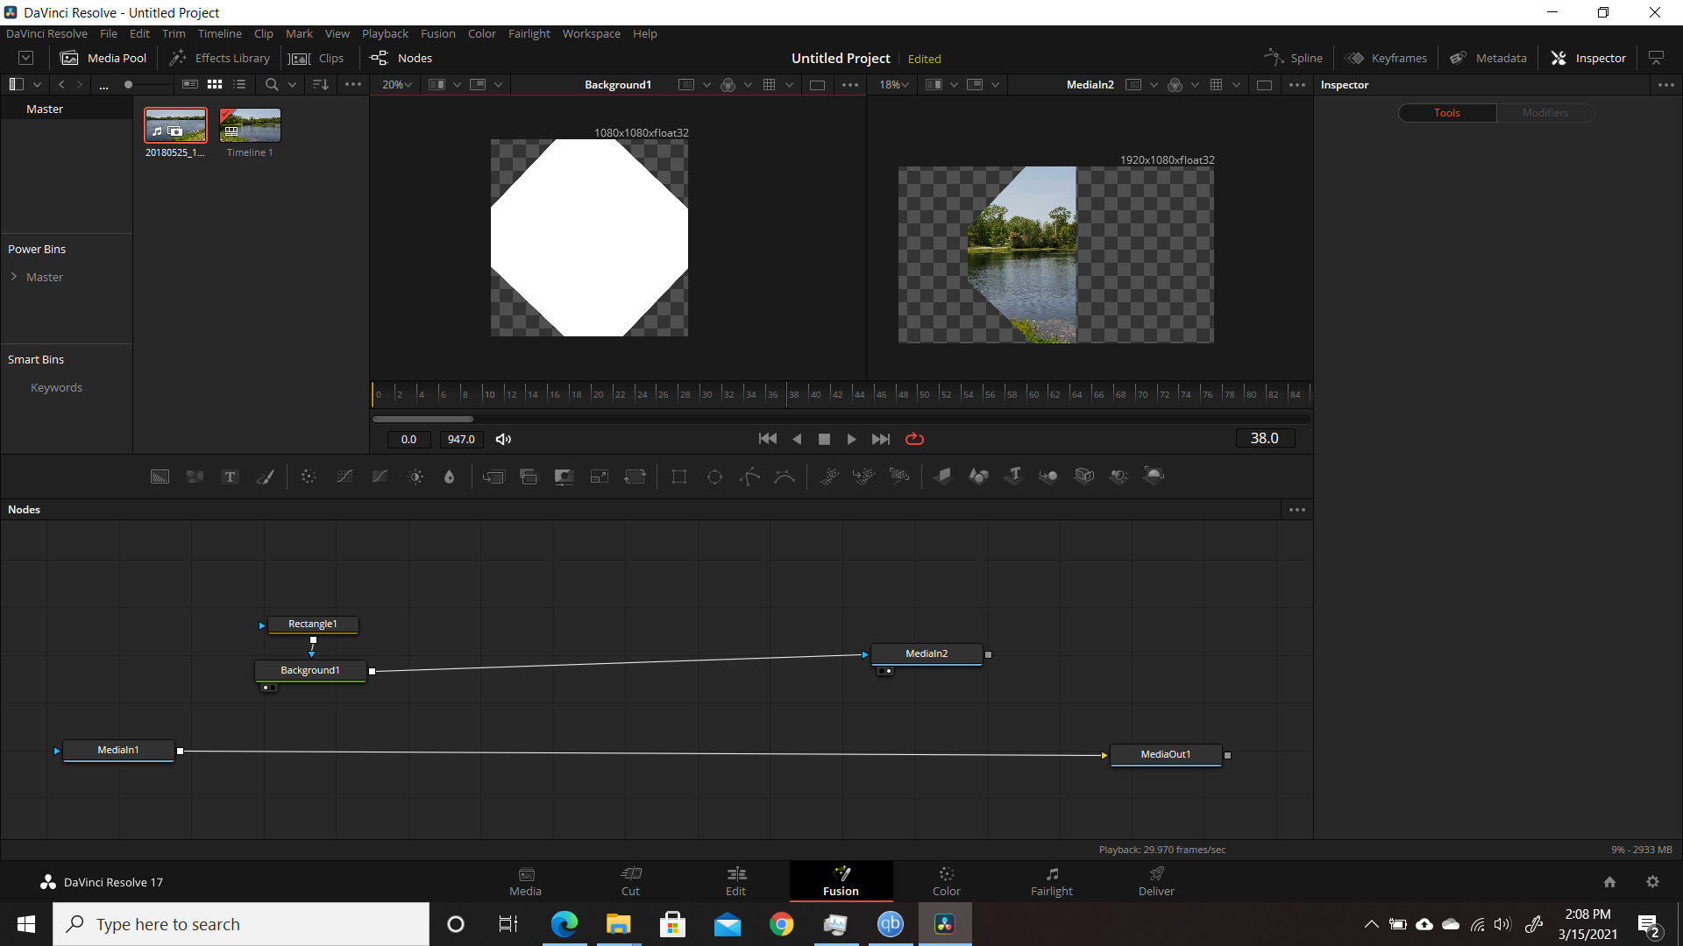
Task: Add a FastNoise tool from the toolbar
Action: (x=195, y=477)
